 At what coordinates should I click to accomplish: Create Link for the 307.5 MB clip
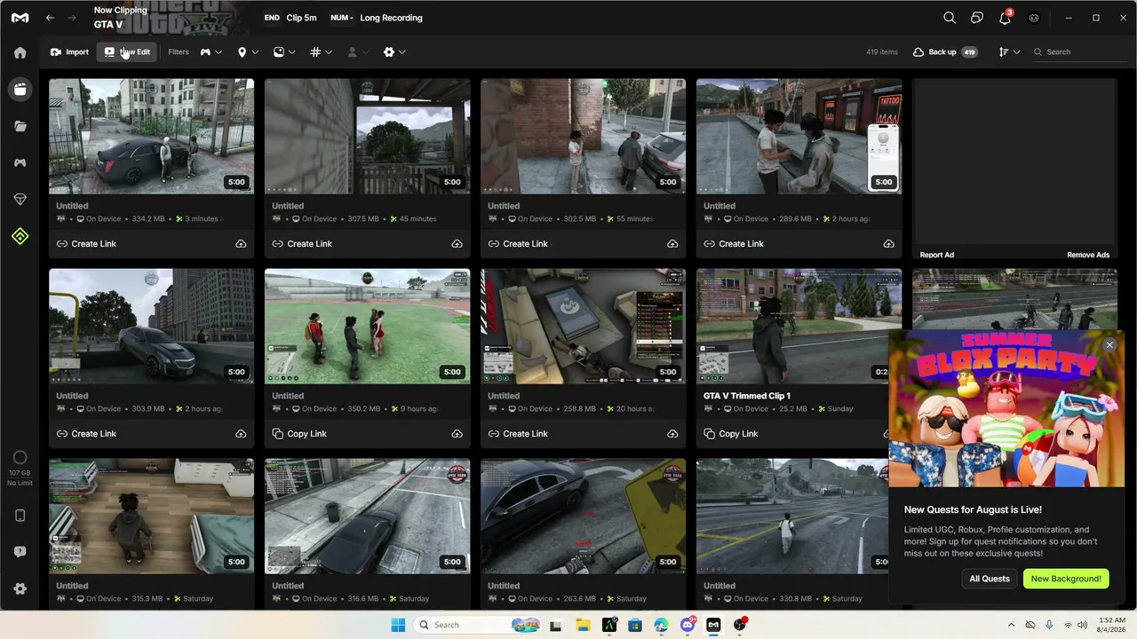point(302,244)
